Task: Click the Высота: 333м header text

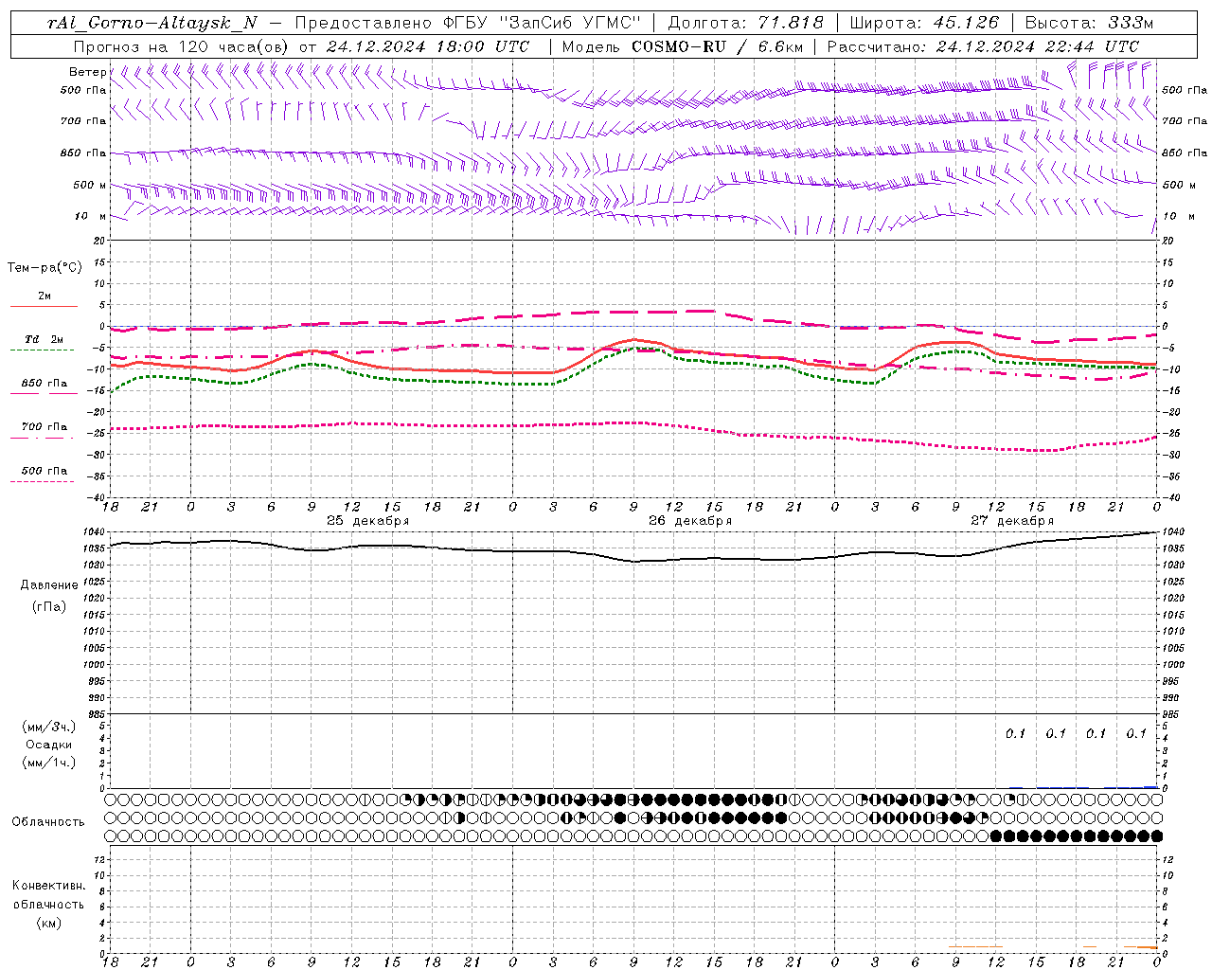Action: pyautogui.click(x=1089, y=23)
